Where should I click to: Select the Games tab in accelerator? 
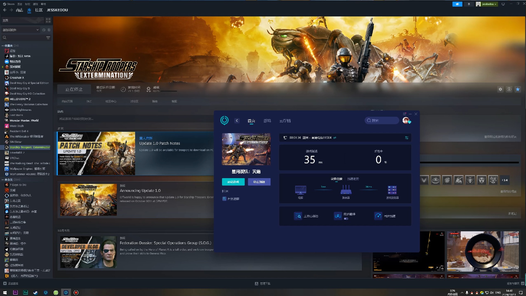(x=267, y=121)
